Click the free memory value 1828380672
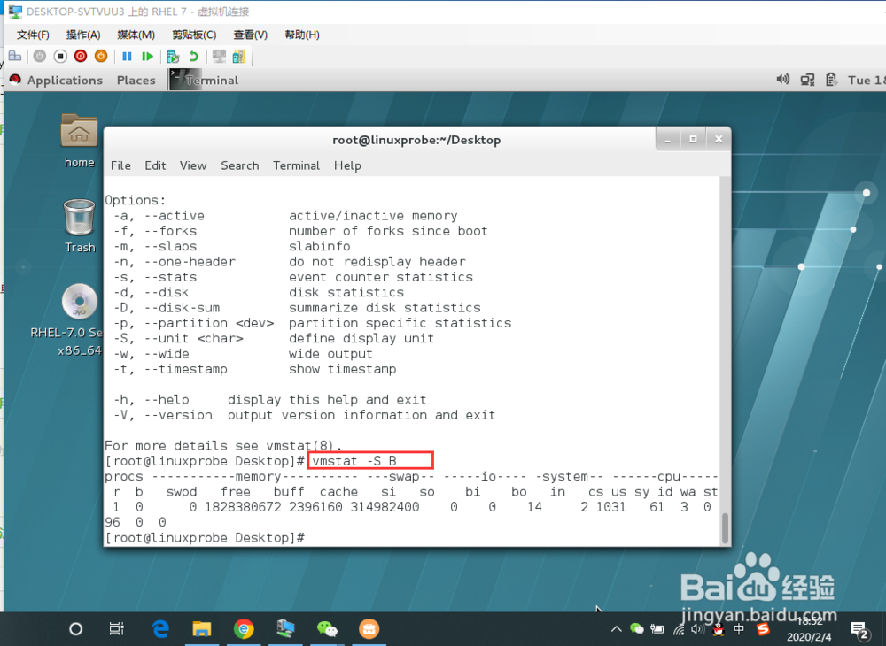 tap(243, 507)
